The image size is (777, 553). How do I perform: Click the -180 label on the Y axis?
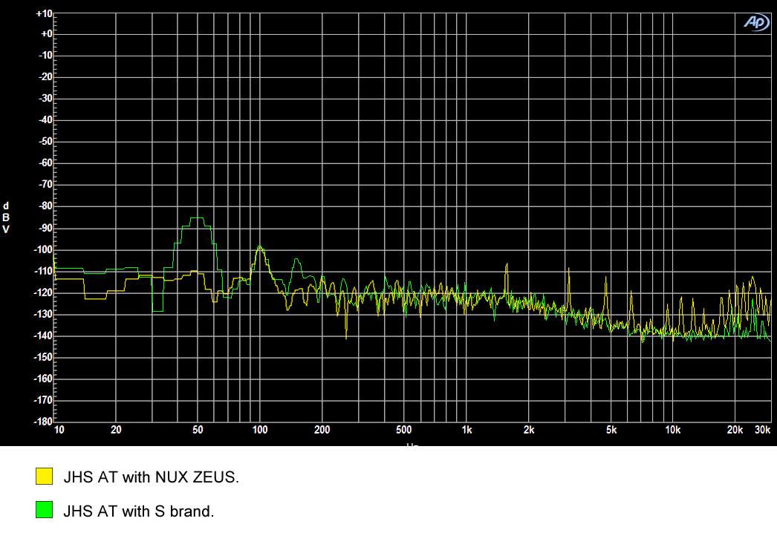pyautogui.click(x=44, y=422)
